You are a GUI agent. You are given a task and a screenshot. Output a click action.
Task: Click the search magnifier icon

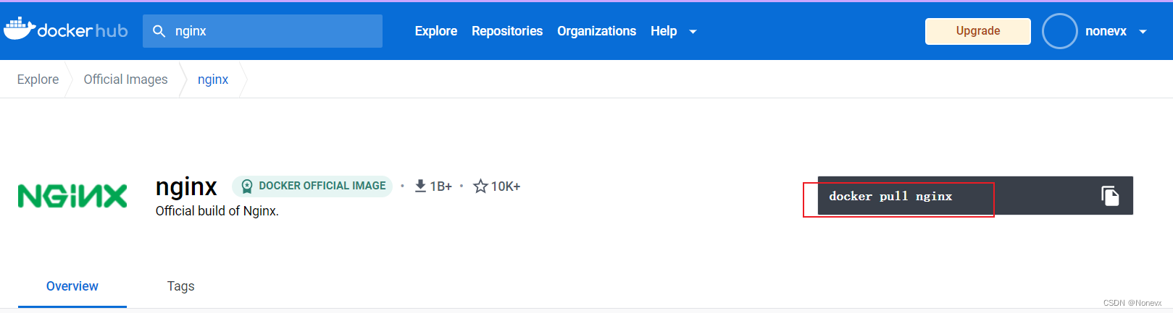pyautogui.click(x=159, y=31)
